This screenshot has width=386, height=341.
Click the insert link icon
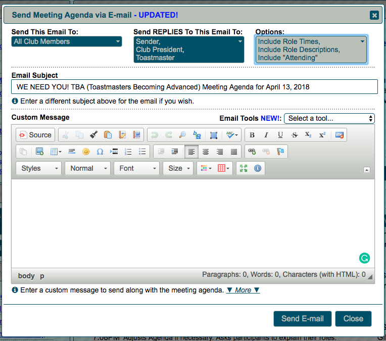click(252, 152)
